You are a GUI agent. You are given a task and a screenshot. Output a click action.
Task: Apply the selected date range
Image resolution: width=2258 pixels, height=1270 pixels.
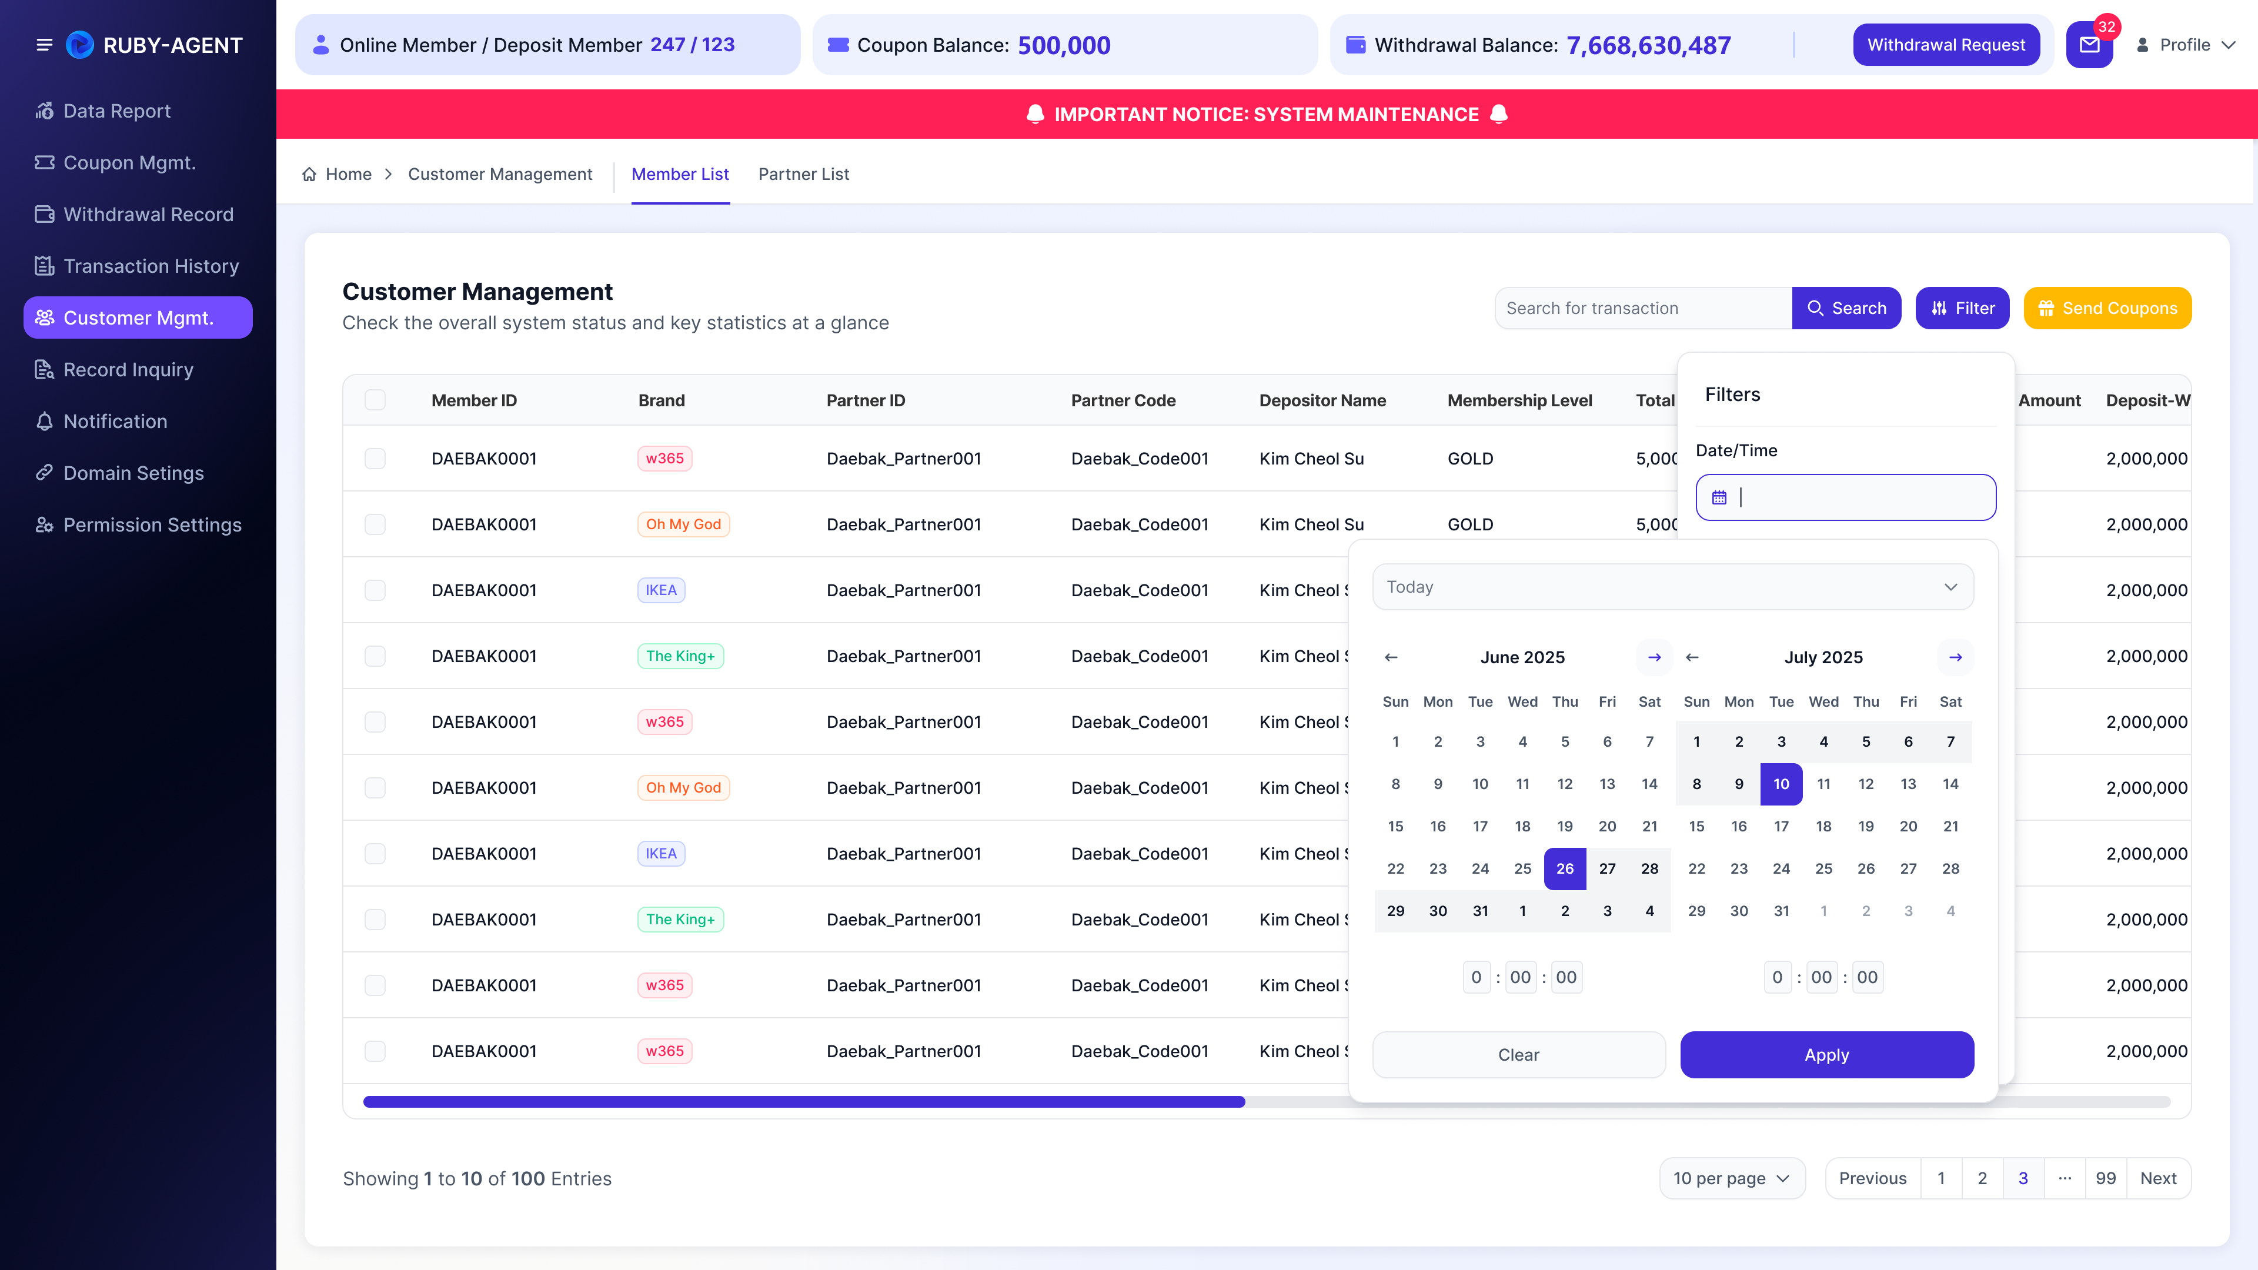(x=1827, y=1054)
